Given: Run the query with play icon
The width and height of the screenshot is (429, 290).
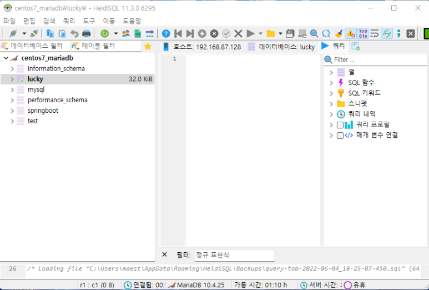Looking at the screenshot, I should tap(250, 34).
